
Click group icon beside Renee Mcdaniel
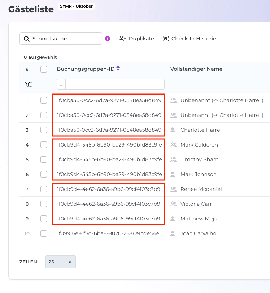pos(174,189)
